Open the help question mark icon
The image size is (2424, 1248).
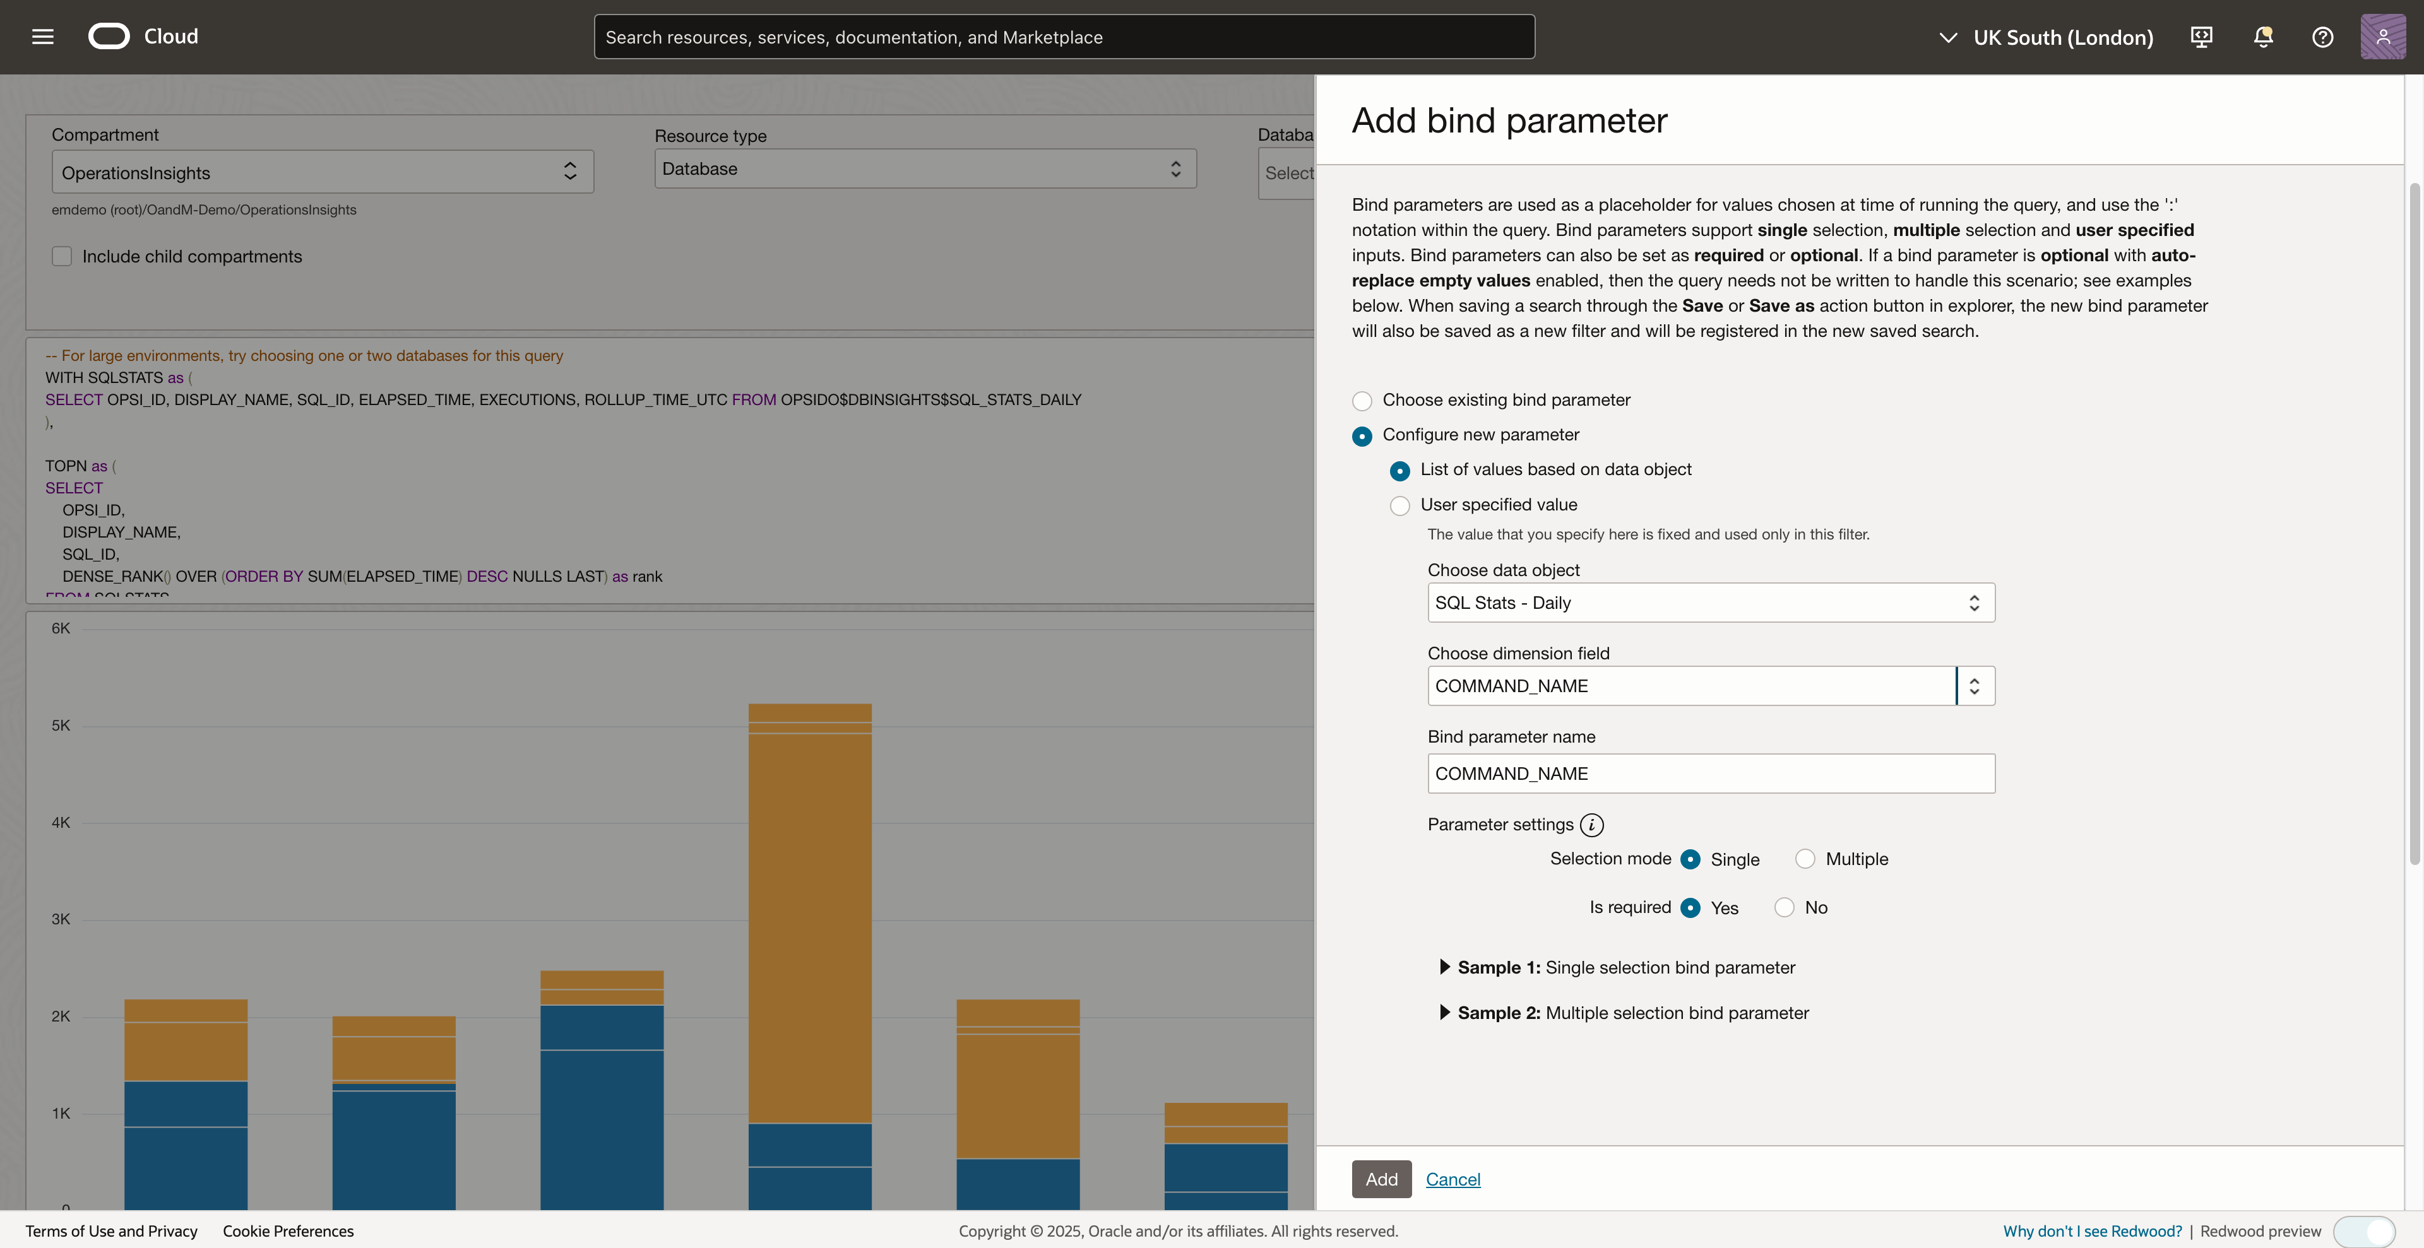pos(2322,37)
